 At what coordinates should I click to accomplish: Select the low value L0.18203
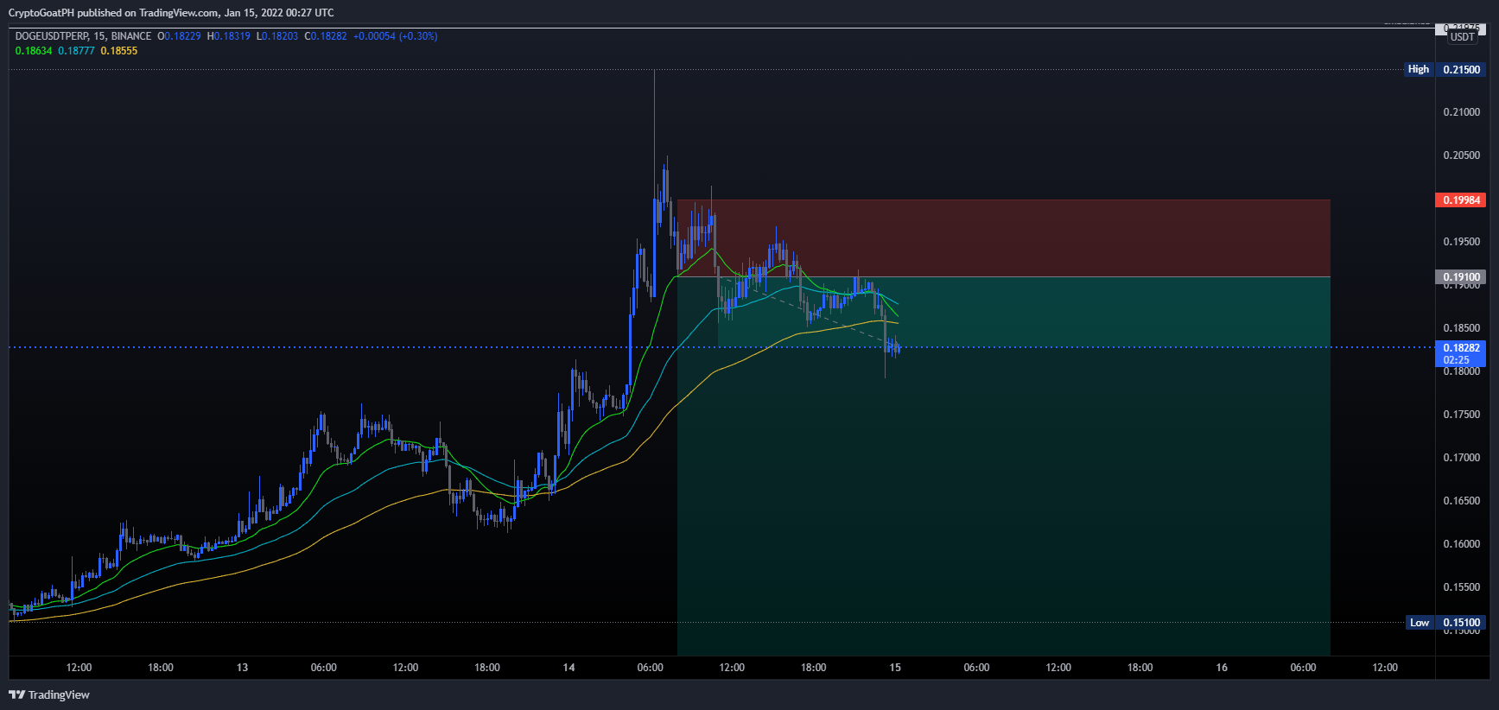pos(277,36)
